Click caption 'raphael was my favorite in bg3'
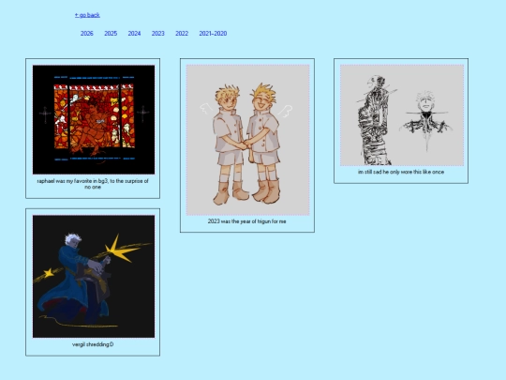506x380 pixels. 93,184
